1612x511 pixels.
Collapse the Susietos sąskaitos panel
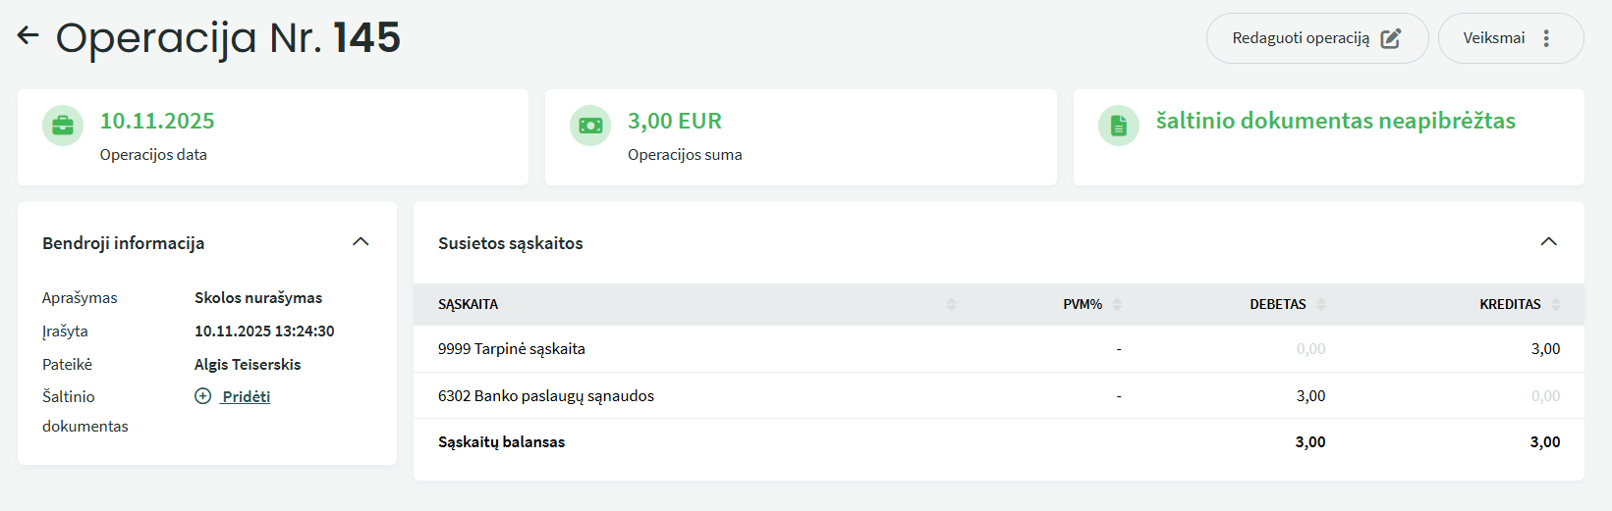[1549, 242]
